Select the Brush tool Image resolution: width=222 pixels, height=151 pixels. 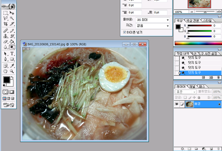coord(12,31)
